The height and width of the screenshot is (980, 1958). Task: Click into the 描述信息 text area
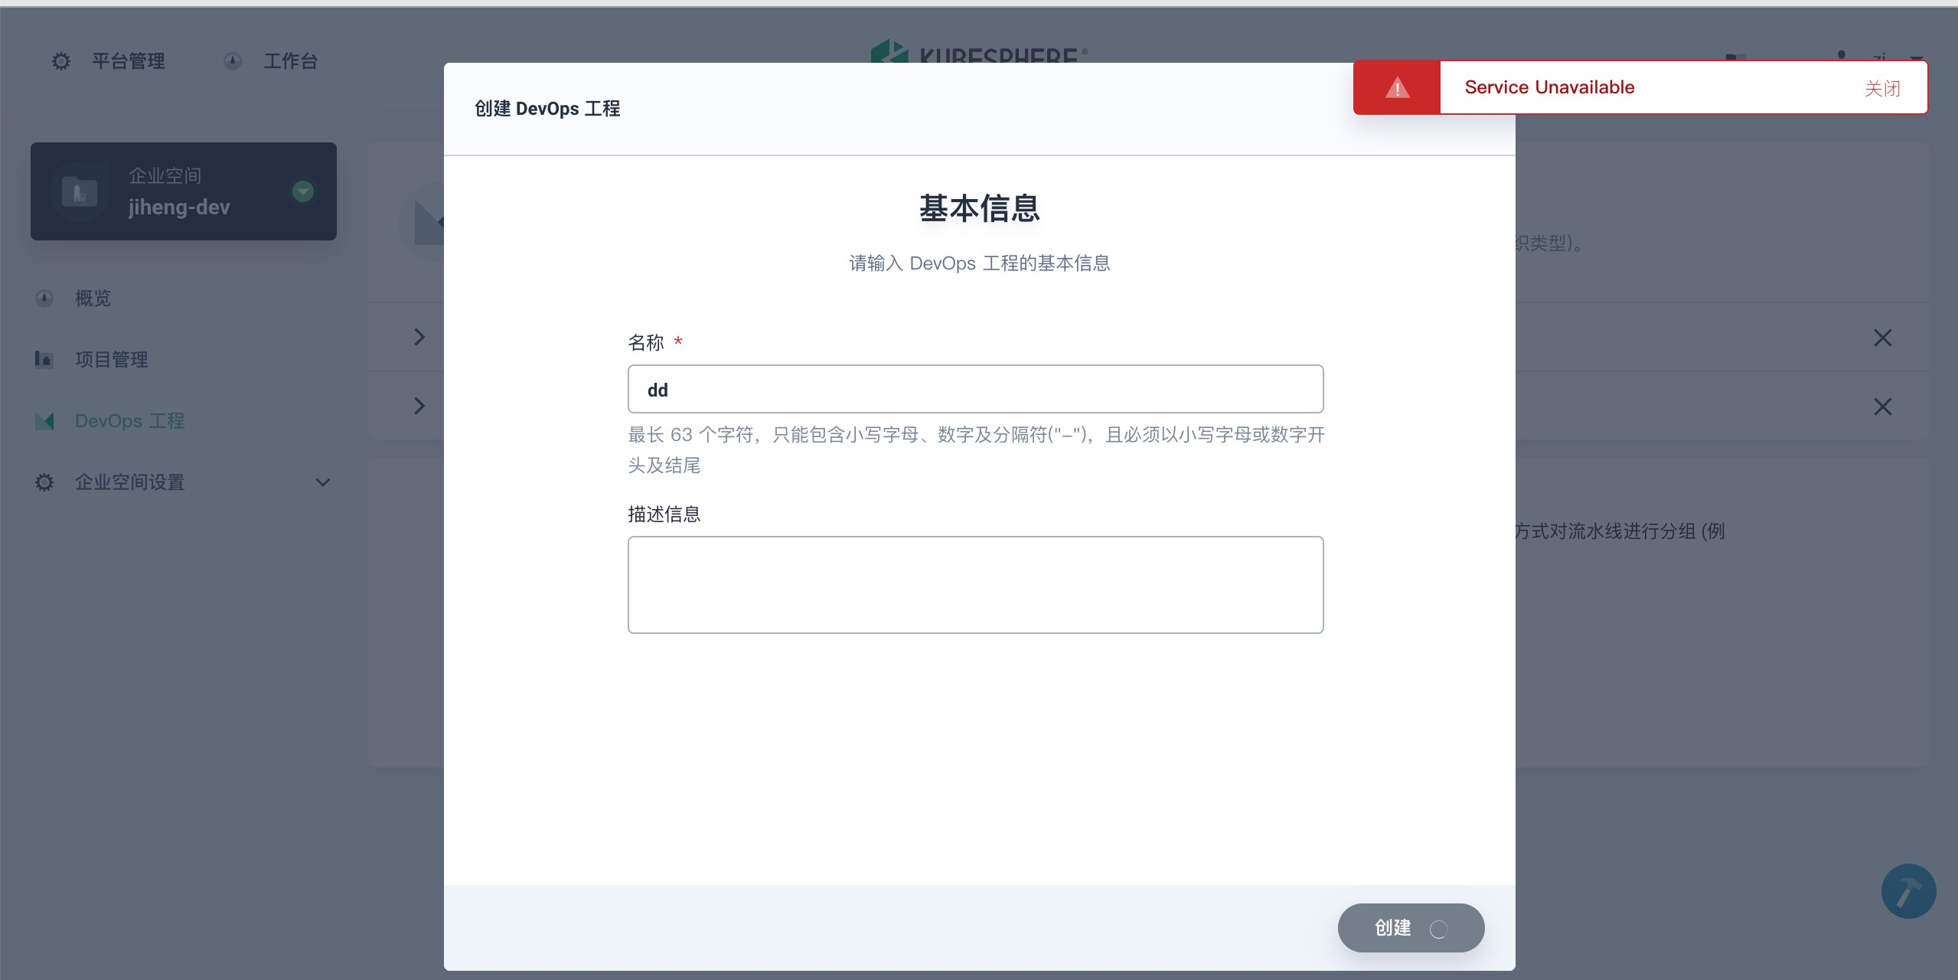tap(975, 585)
